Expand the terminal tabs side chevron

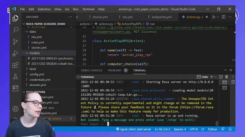pos(233,77)
